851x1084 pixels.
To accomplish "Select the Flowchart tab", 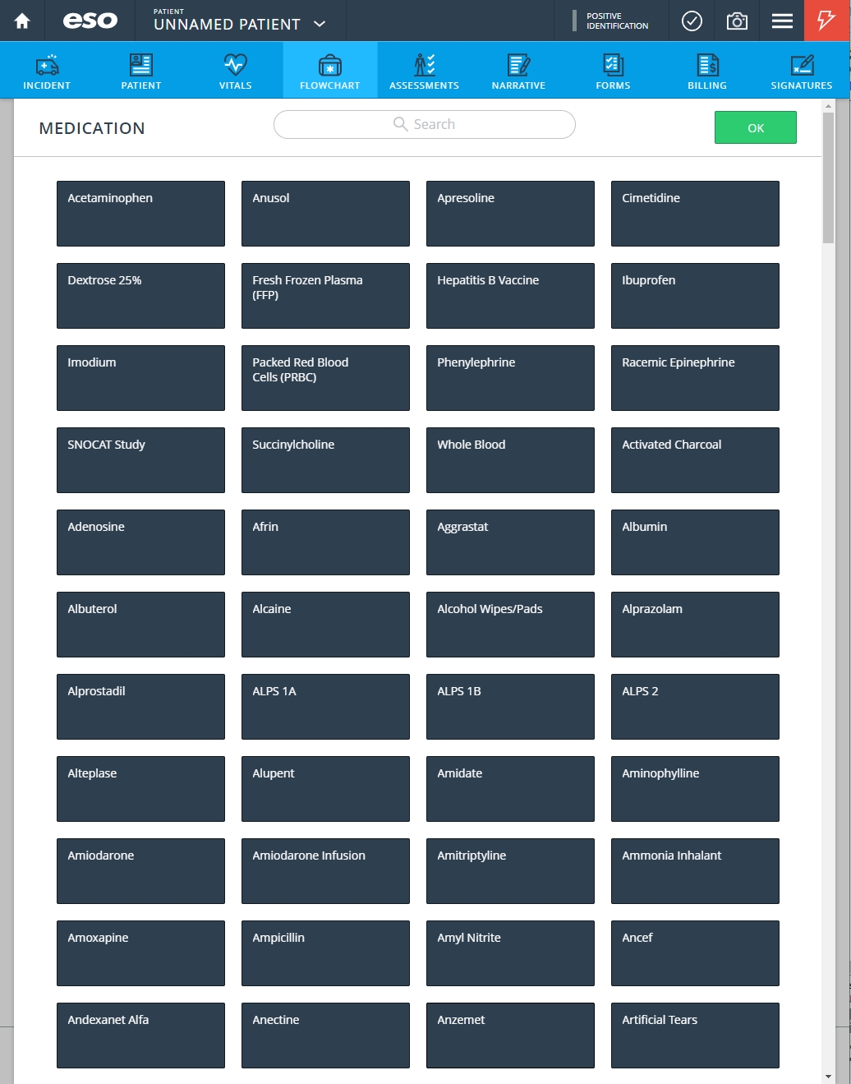I will tap(330, 71).
